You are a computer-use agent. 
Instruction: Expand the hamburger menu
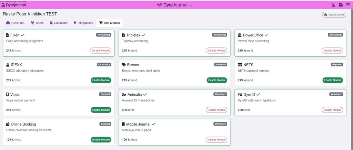tap(348, 5)
